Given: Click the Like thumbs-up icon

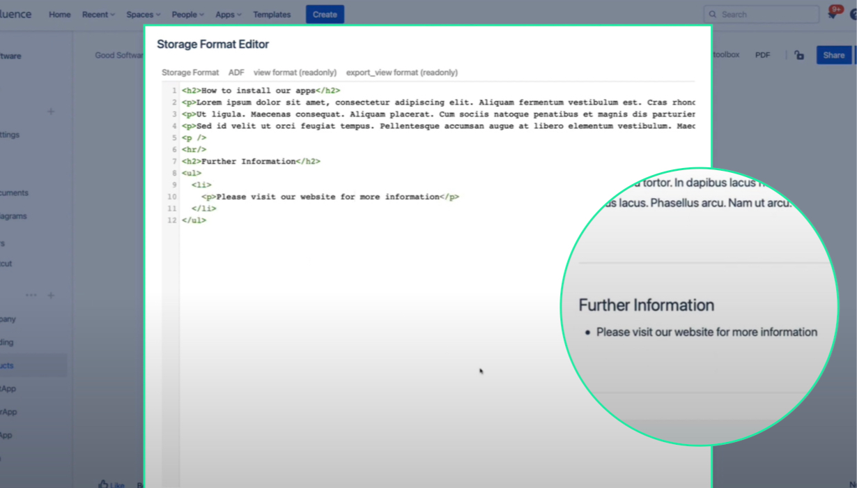Looking at the screenshot, I should pos(103,484).
